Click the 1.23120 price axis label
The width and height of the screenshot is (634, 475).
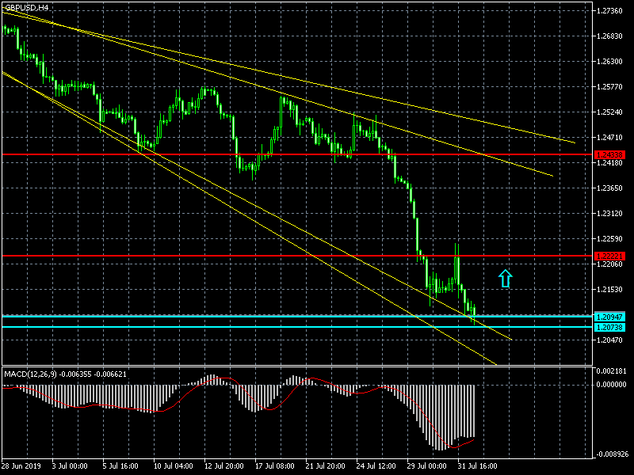point(609,214)
